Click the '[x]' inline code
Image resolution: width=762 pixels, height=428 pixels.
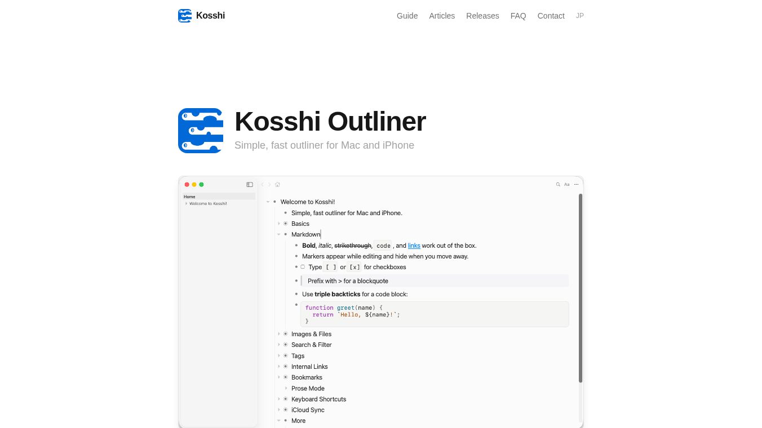click(355, 267)
